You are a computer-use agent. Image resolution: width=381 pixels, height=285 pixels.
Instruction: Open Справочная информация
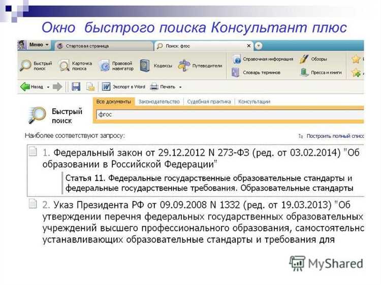click(263, 59)
